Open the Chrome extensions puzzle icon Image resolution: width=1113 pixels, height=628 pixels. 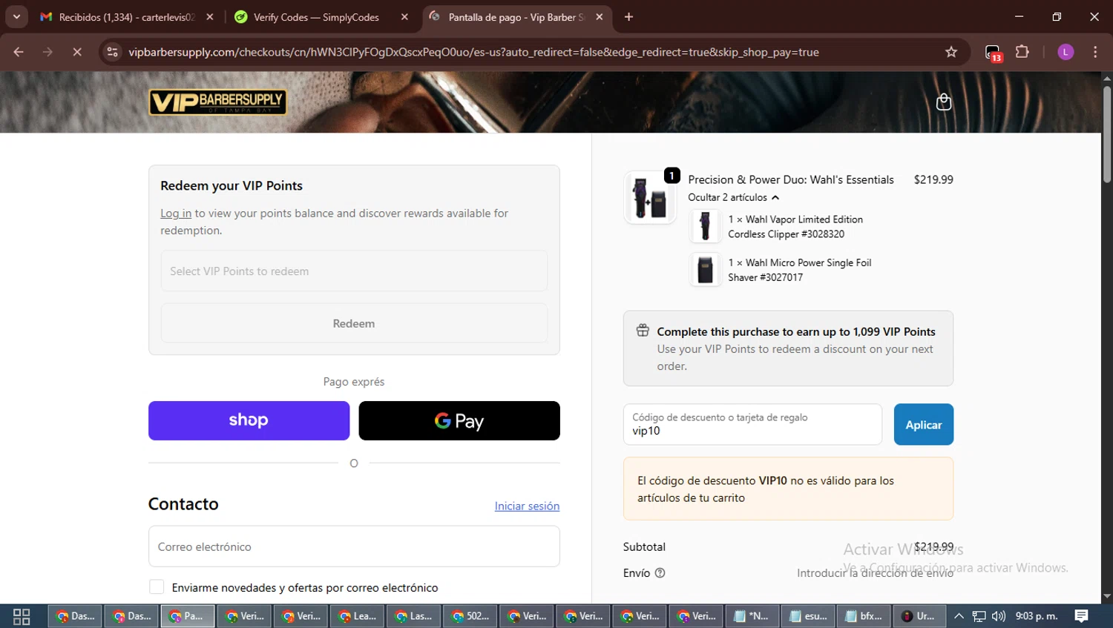(x=1022, y=52)
